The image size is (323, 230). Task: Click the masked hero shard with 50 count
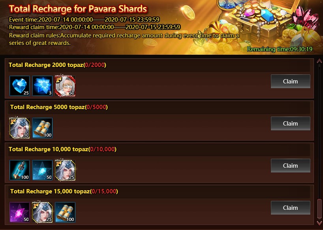pos(65,86)
